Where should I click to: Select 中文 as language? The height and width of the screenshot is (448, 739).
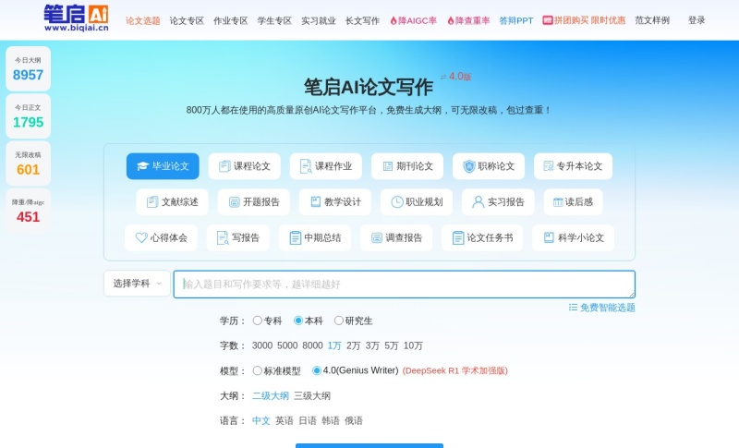pyautogui.click(x=261, y=420)
